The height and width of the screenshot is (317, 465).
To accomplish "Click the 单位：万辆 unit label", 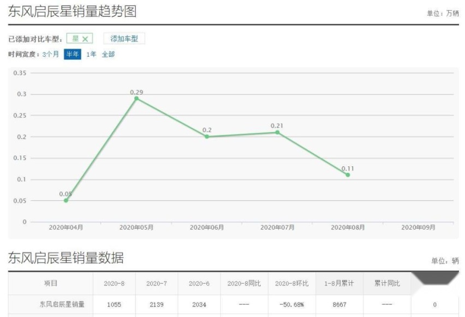I will pos(443,13).
